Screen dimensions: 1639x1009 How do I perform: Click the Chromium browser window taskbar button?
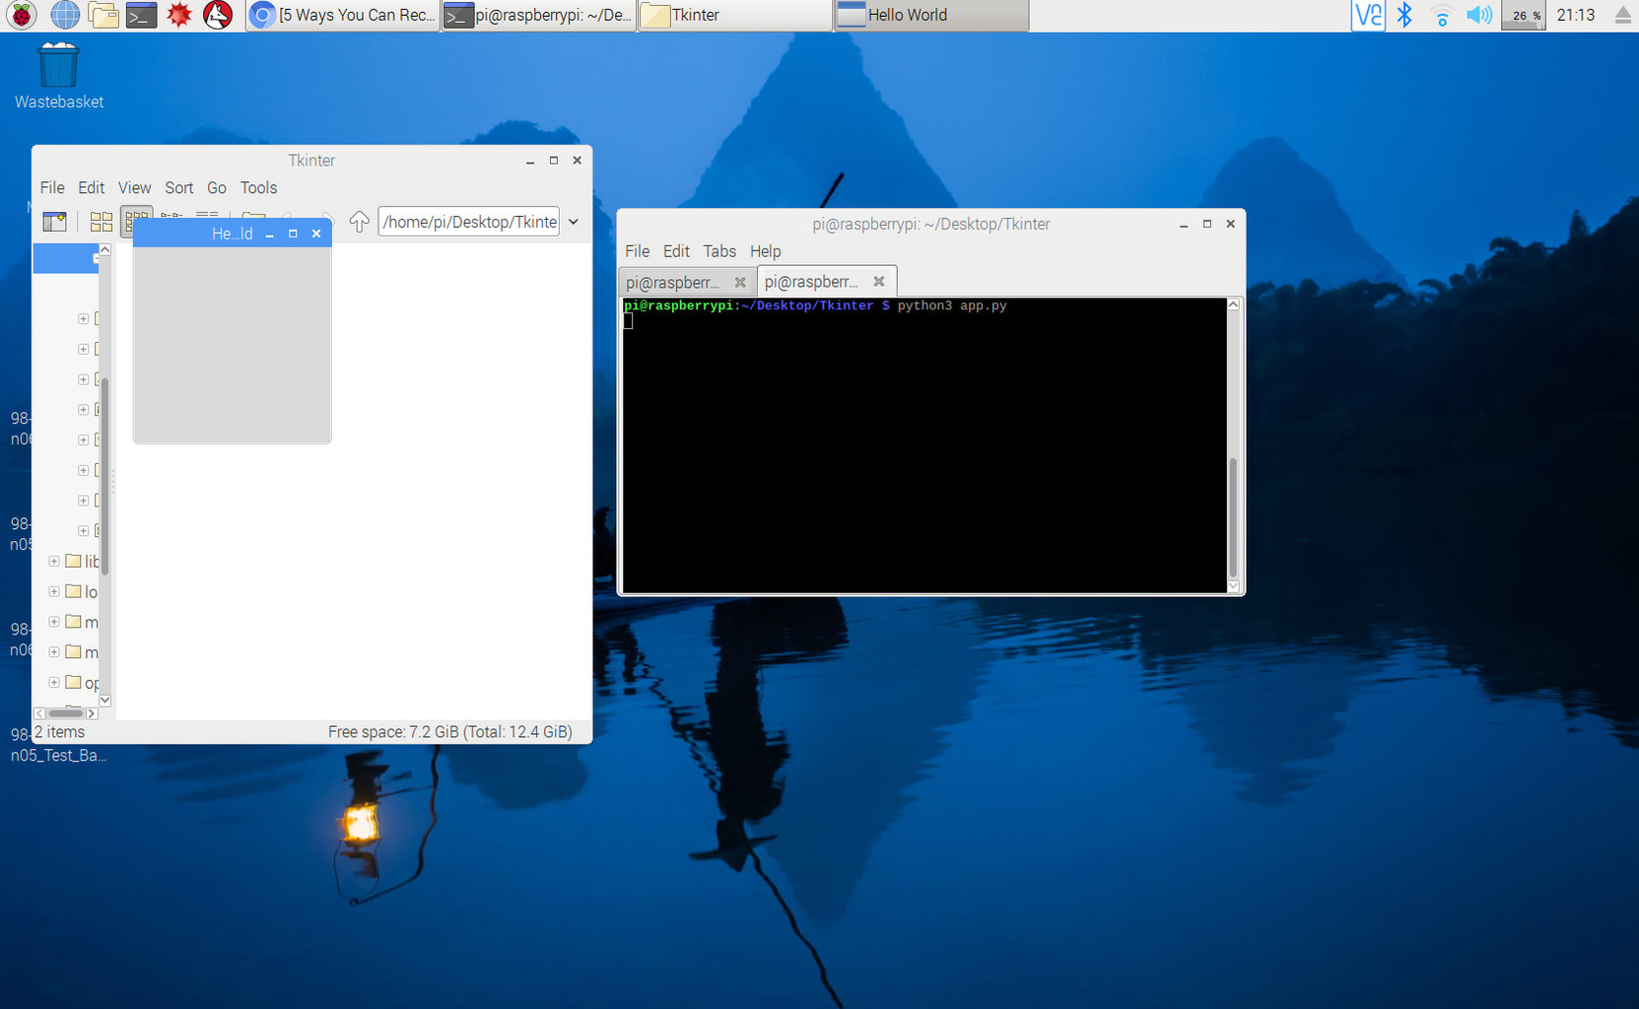(341, 15)
